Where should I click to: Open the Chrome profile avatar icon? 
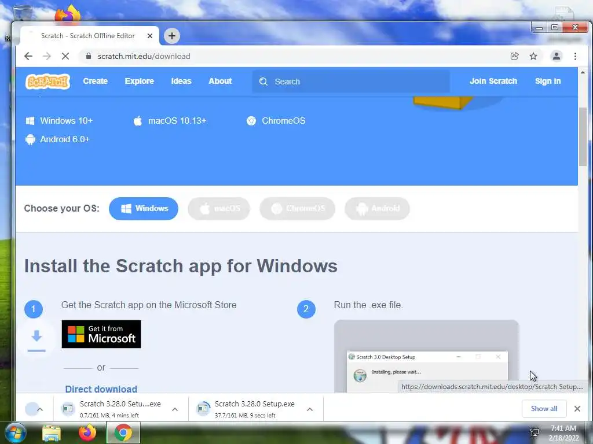[557, 56]
